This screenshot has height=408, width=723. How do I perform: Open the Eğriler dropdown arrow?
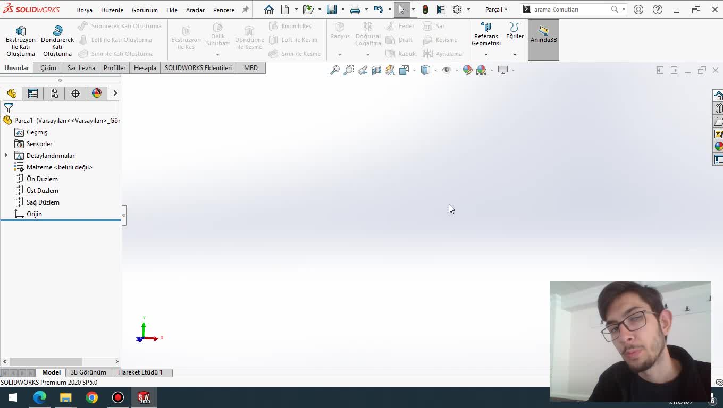pyautogui.click(x=515, y=55)
